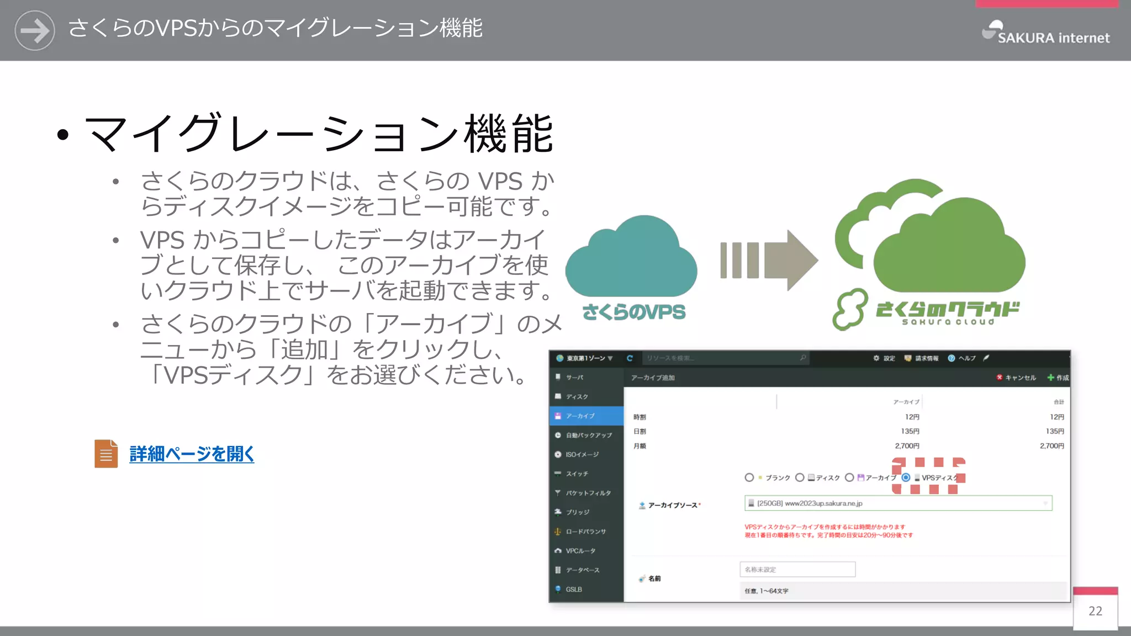Click the feather icon next to ヘルプ

pos(986,358)
